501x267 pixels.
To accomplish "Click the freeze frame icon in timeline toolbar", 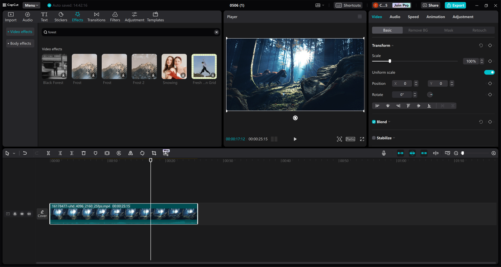I will pyautogui.click(x=107, y=153).
